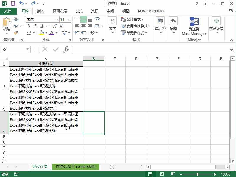Switch to the 页面布局 tab

[x=60, y=11]
